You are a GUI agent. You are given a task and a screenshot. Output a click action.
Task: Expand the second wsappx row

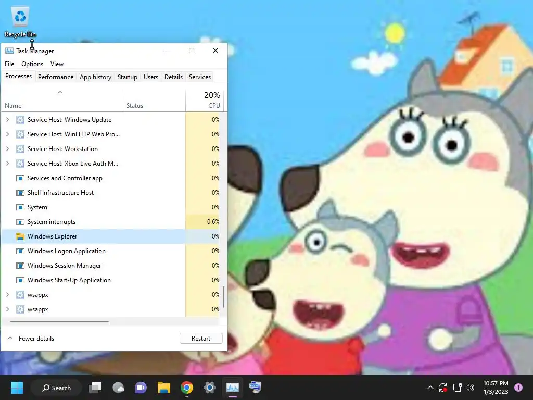[7, 309]
